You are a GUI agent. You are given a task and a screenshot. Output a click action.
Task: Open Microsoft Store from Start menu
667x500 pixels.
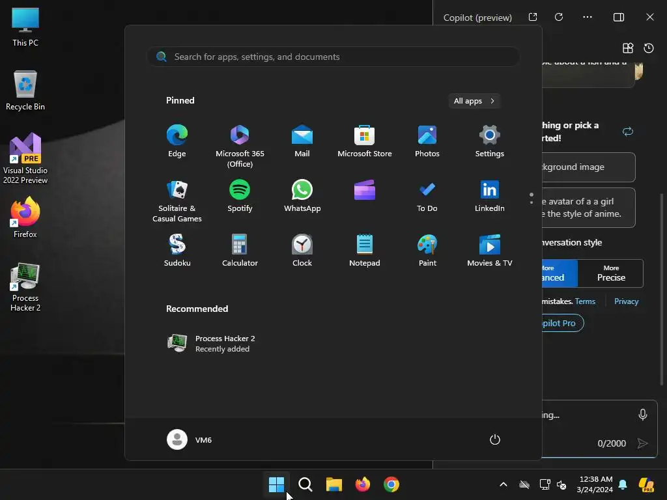point(365,141)
